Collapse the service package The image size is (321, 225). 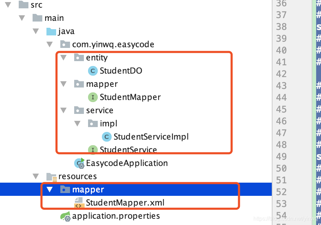[x=63, y=110]
